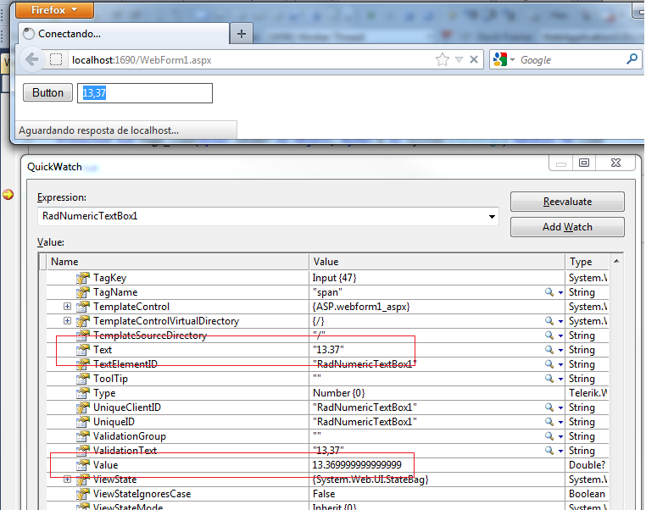646x510 pixels.
Task: Click the Reevaluate button
Action: [x=567, y=202]
